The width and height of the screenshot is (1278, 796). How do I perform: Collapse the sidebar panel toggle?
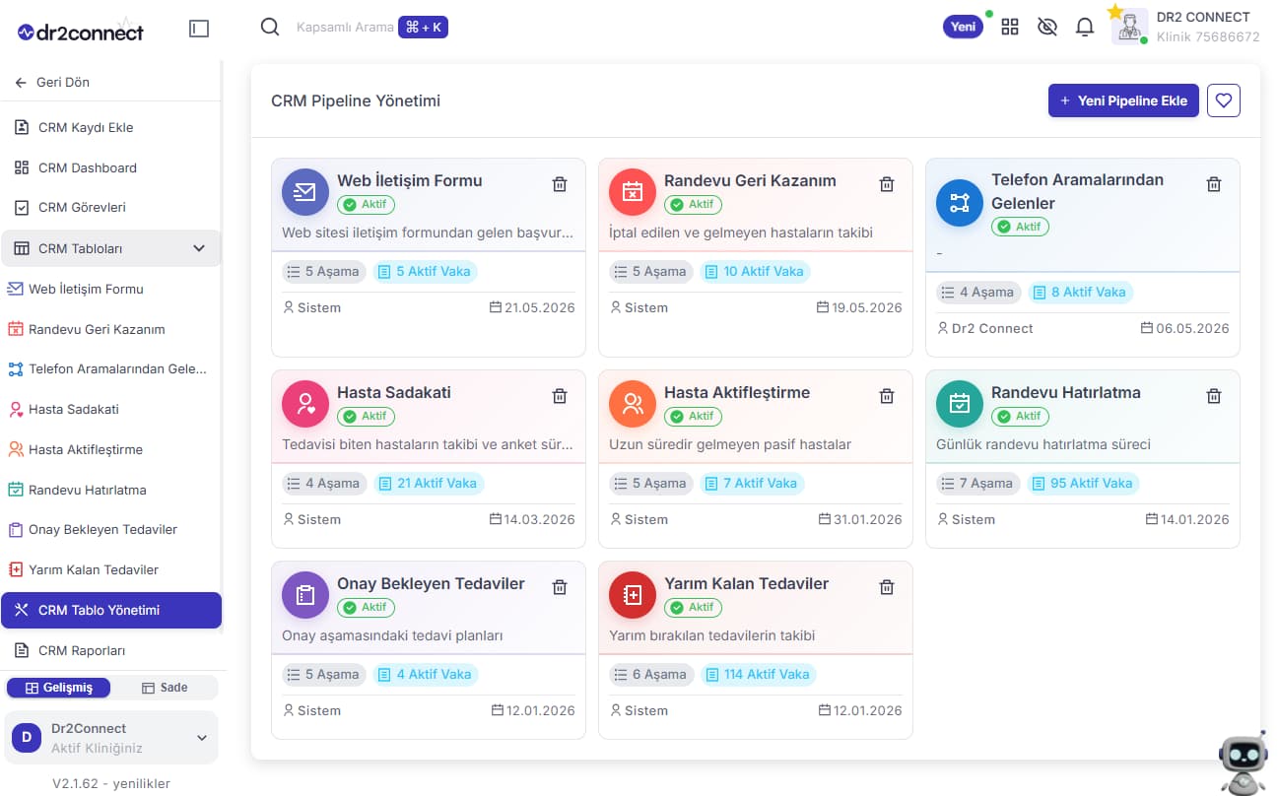coord(199,30)
